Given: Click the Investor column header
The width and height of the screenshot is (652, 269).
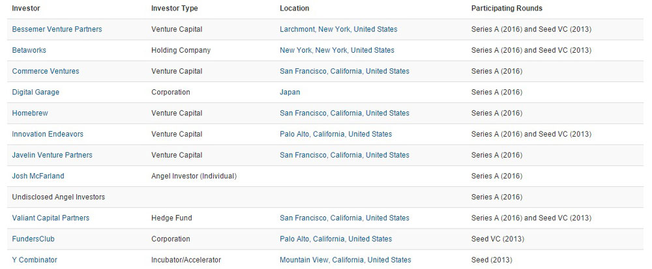Looking at the screenshot, I should click(x=26, y=8).
